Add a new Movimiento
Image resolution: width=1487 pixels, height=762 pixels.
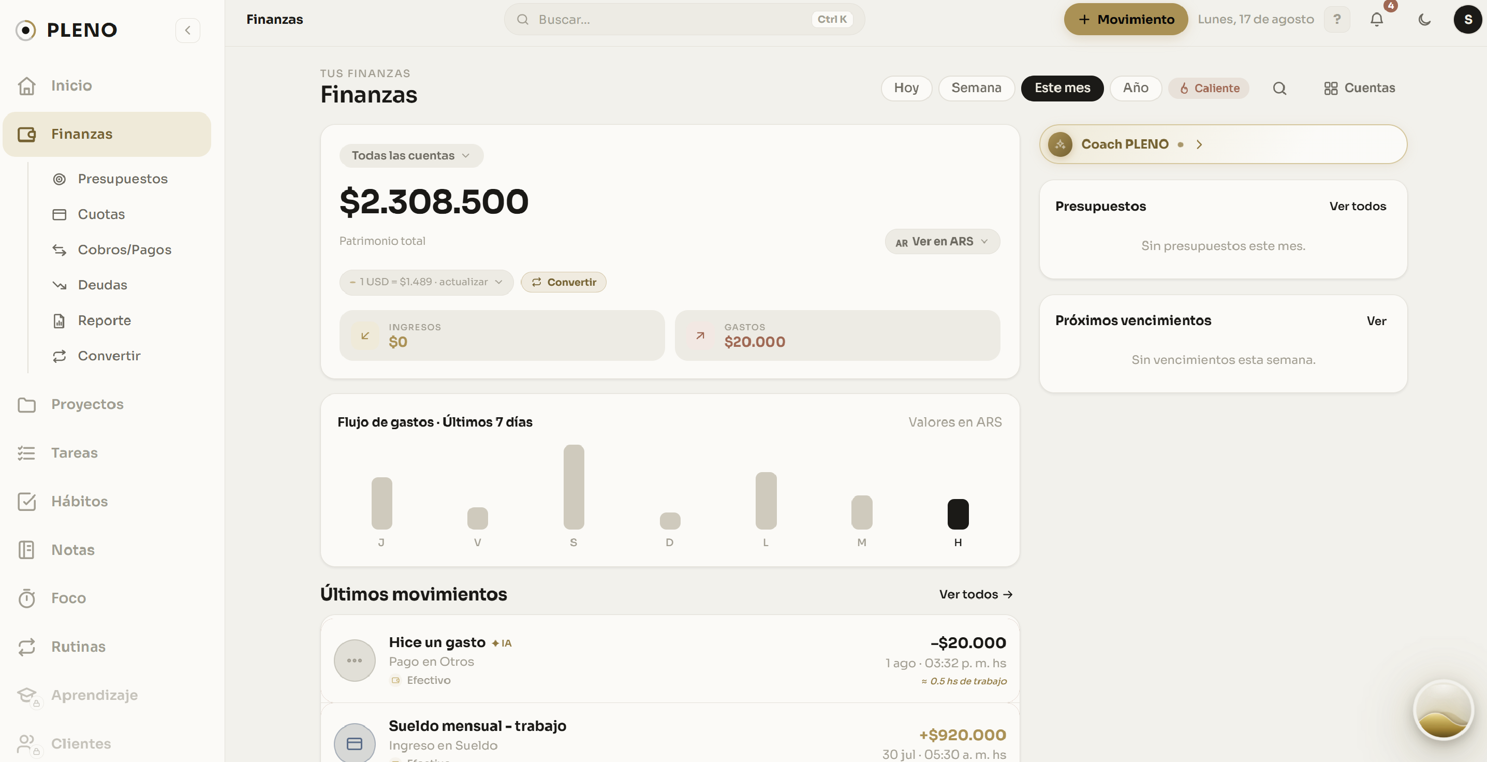(x=1125, y=20)
